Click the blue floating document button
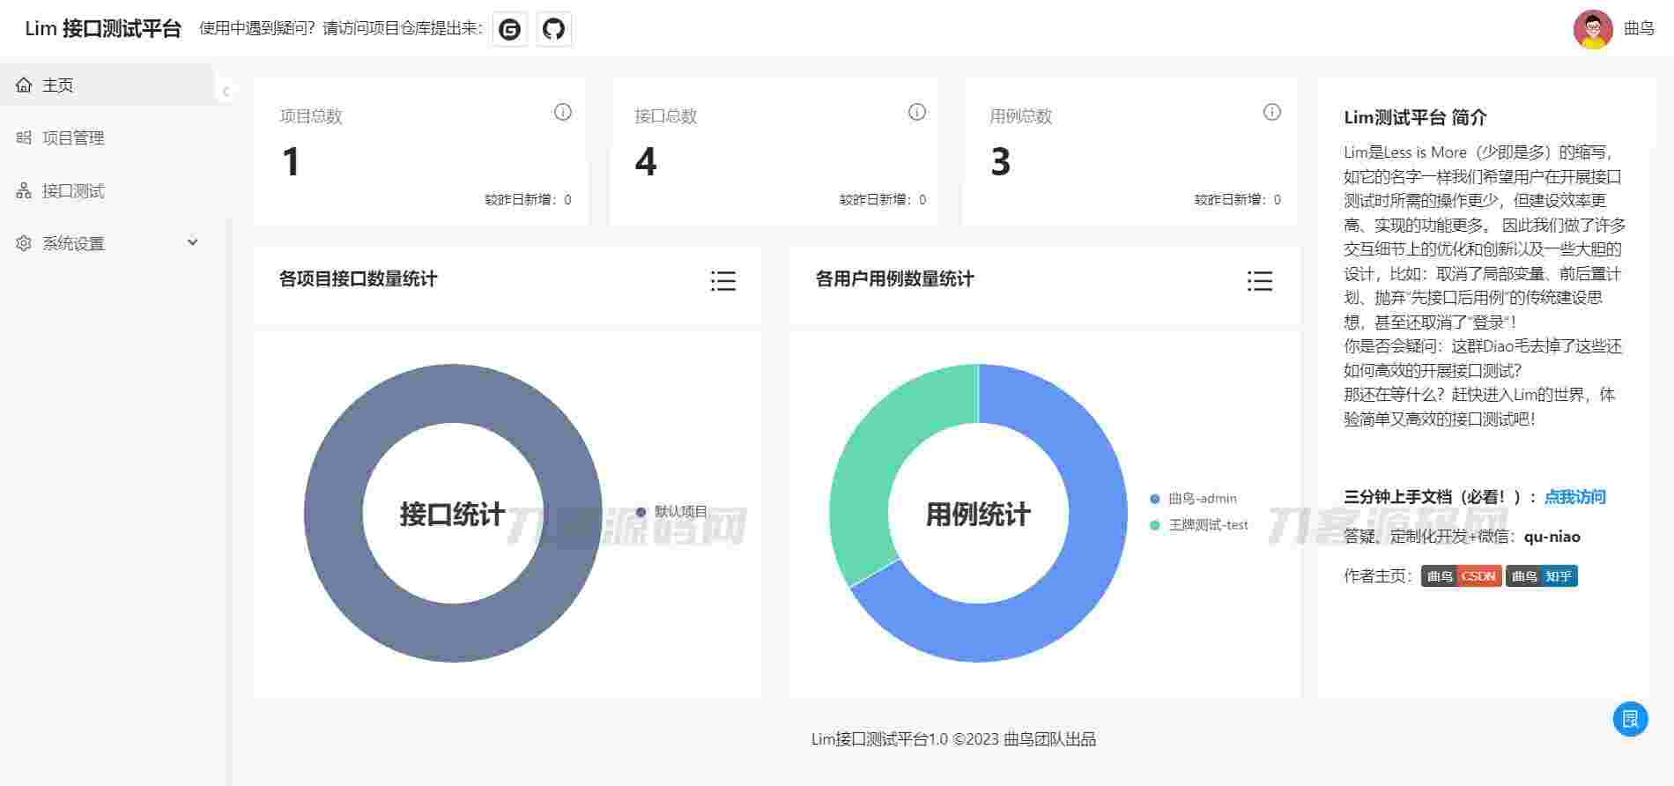This screenshot has width=1674, height=786. (1630, 719)
